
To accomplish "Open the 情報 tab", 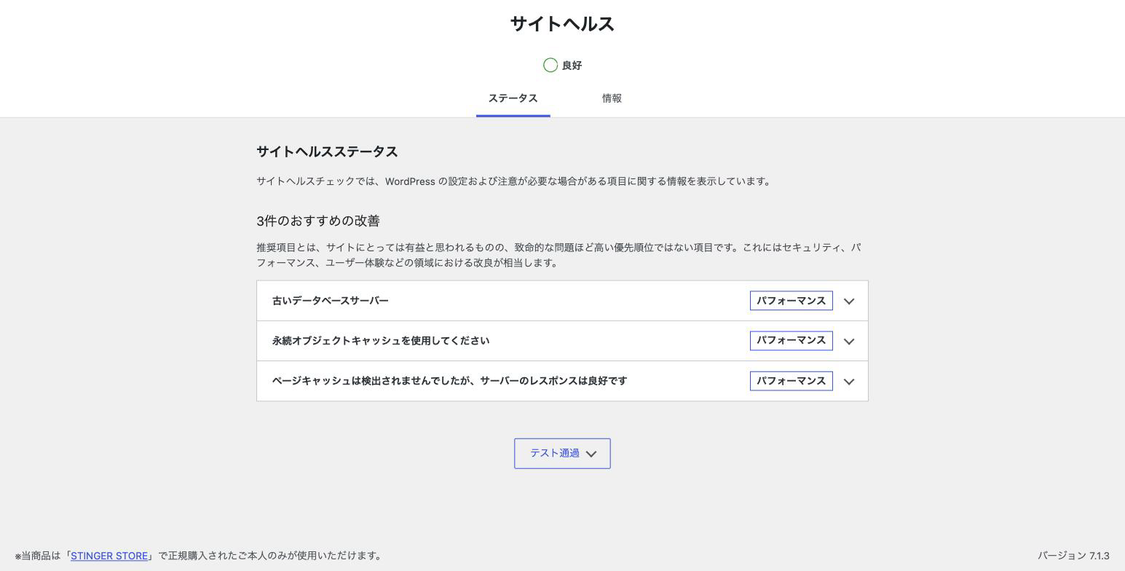I will pyautogui.click(x=612, y=98).
